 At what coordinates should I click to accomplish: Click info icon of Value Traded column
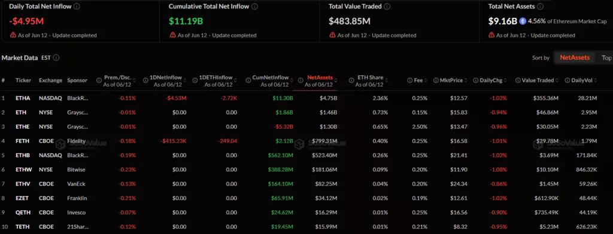coord(518,81)
